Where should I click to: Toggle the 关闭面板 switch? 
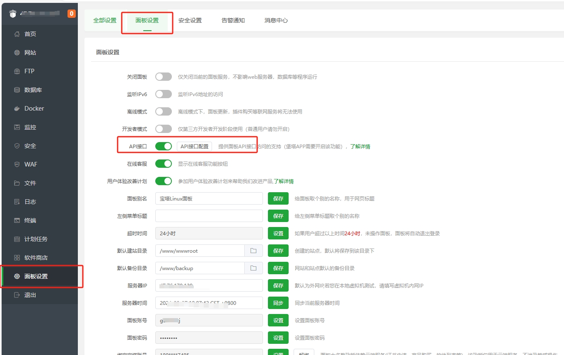[164, 77]
